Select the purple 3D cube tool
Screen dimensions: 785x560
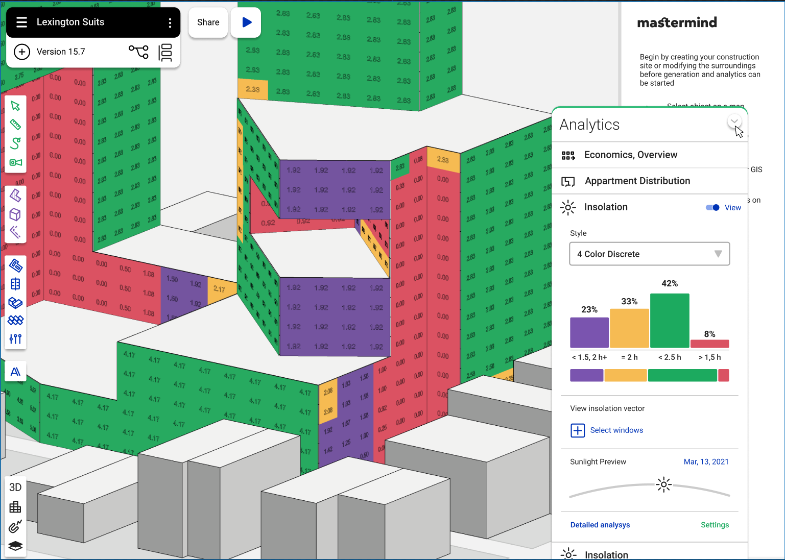point(15,214)
